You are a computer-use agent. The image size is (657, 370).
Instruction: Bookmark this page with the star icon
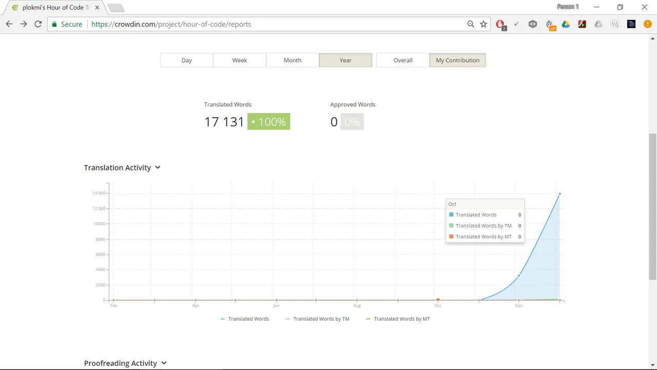coord(484,24)
